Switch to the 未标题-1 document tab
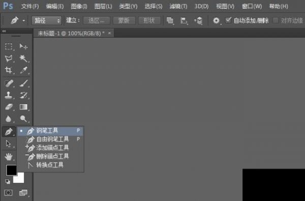 click(x=71, y=33)
